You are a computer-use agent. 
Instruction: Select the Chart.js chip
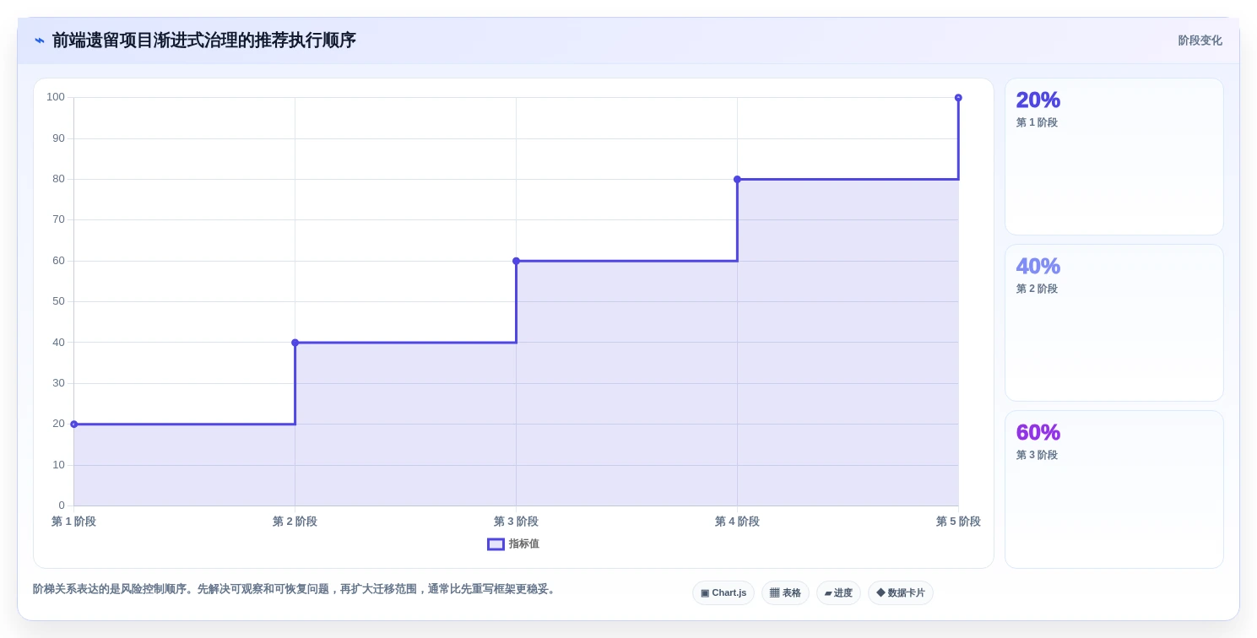723,593
